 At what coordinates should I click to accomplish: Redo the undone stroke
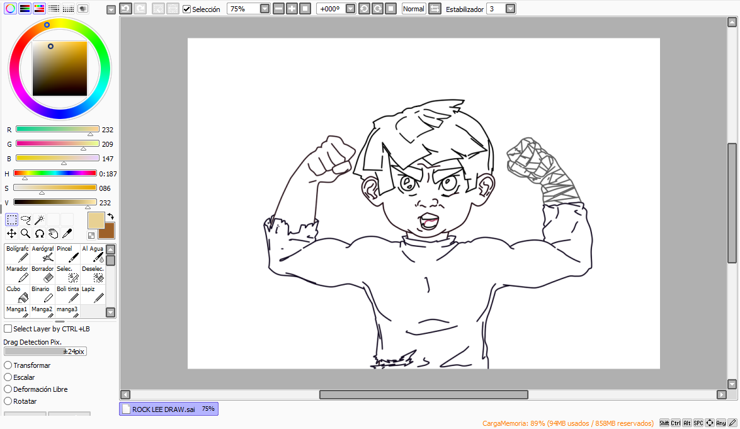140,8
